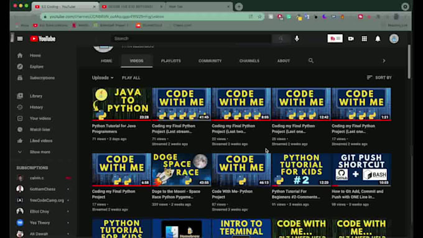Open the 41:45 CODE WITH ME thumbnail
The height and width of the screenshot is (238, 423).
click(x=181, y=104)
